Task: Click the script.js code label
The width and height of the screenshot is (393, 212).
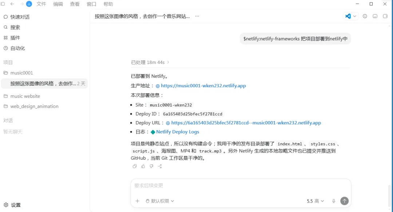Action: click(144, 151)
